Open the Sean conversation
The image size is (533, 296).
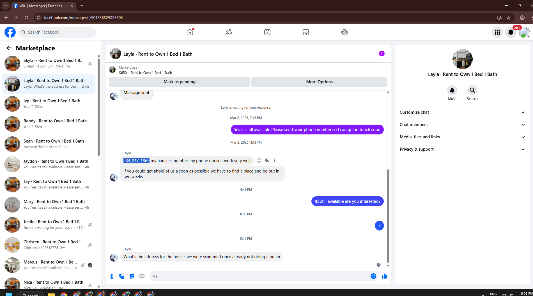coord(48,144)
